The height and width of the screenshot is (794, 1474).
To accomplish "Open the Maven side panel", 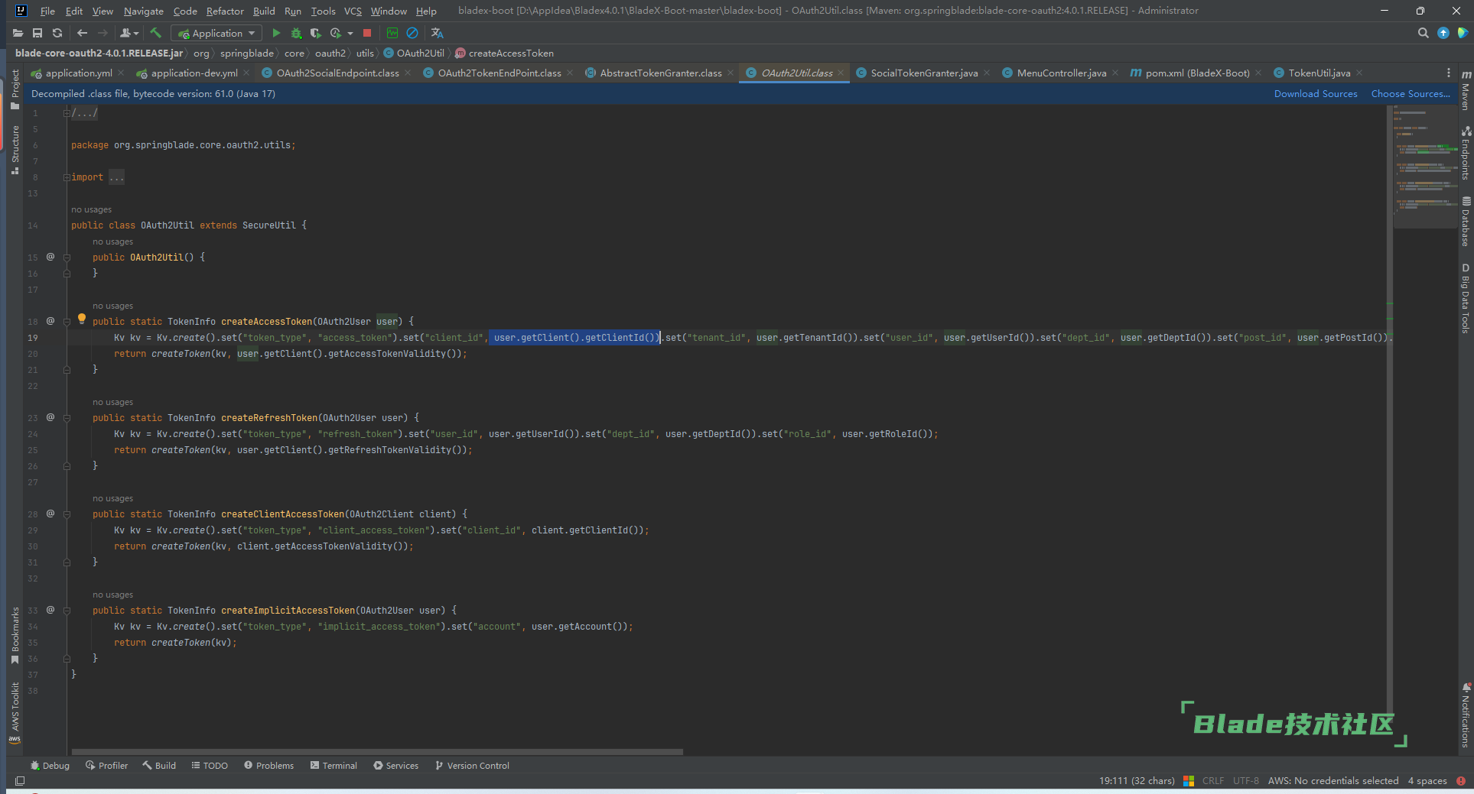I will 1466,91.
